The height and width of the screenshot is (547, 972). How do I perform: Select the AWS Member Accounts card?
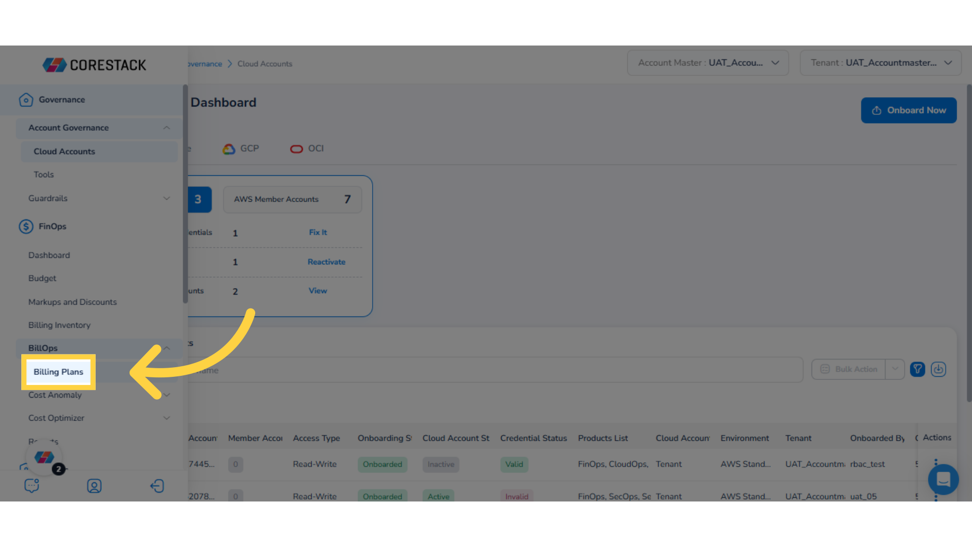(292, 200)
